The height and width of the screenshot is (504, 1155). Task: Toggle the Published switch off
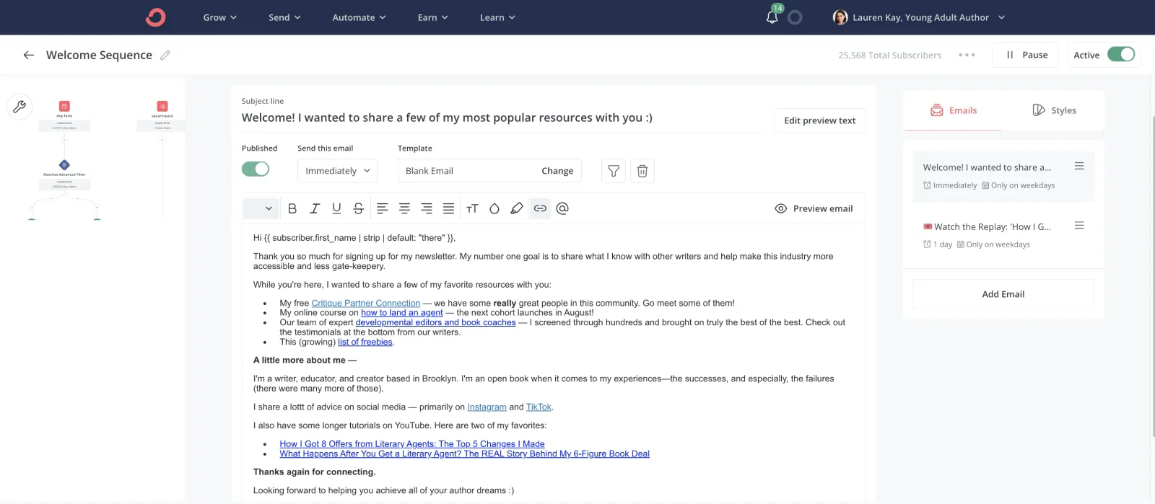pyautogui.click(x=256, y=169)
